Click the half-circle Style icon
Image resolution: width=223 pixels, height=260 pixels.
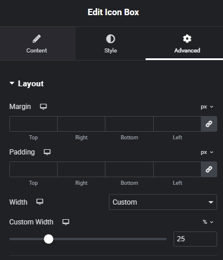(111, 38)
